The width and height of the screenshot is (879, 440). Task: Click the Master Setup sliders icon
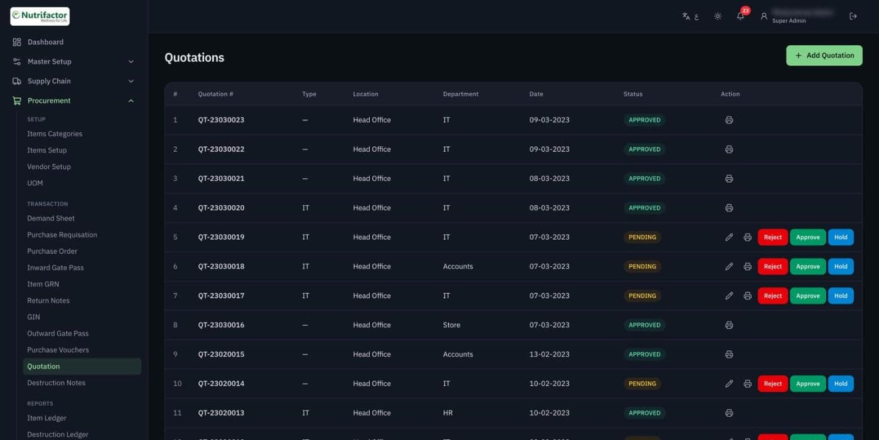click(x=17, y=62)
